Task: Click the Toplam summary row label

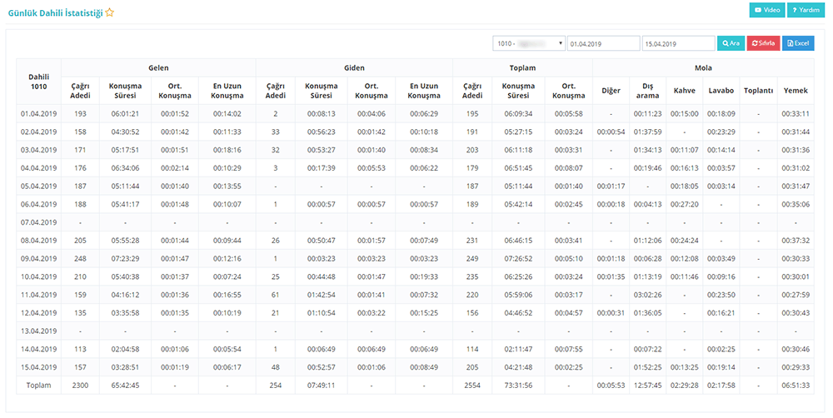Action: [x=38, y=386]
